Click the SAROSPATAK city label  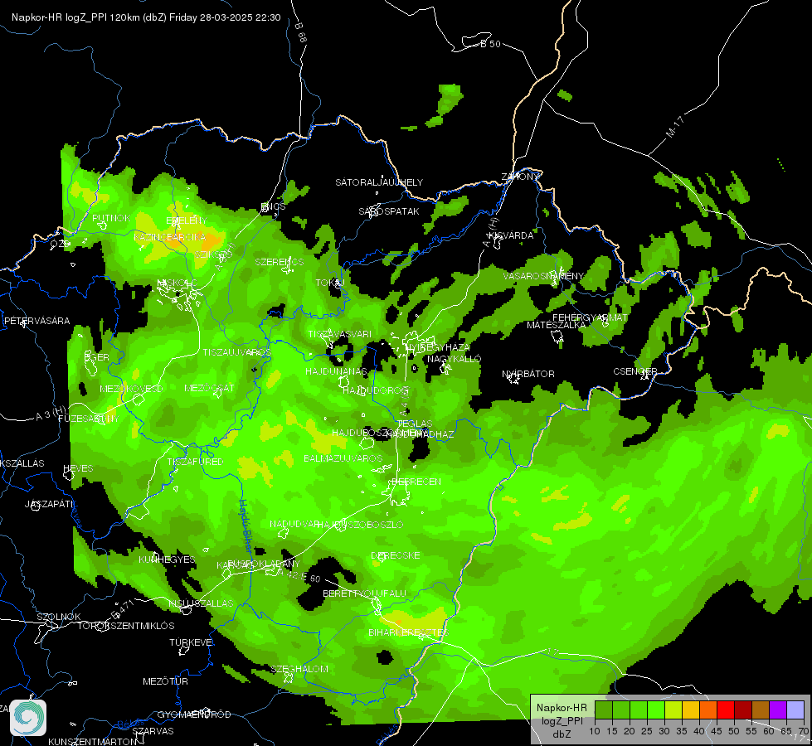click(389, 211)
